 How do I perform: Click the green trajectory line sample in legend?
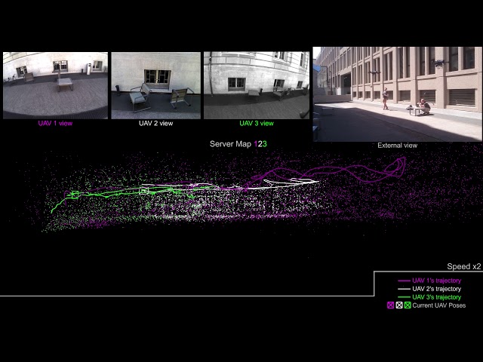coord(404,297)
